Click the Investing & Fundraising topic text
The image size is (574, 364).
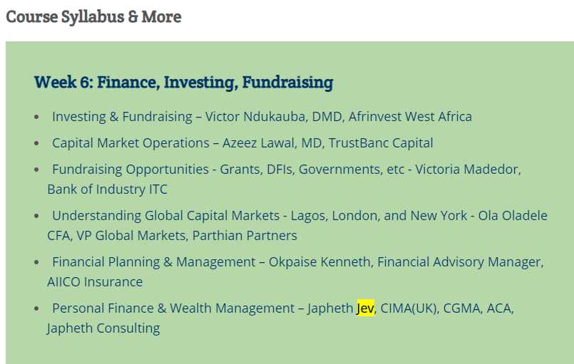122,116
